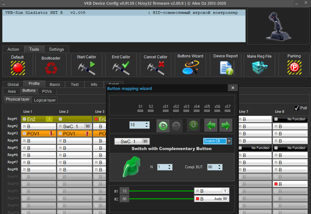Switch to the Action tab
The image size is (311, 214).
[x=13, y=49]
